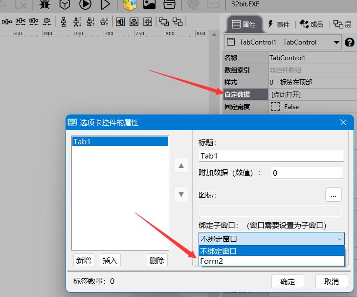Click the 3D cube package icon

point(65,4)
